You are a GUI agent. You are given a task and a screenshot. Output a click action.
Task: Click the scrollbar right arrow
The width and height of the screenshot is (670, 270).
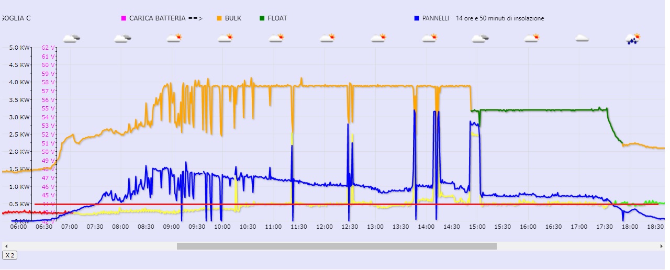coord(662,246)
